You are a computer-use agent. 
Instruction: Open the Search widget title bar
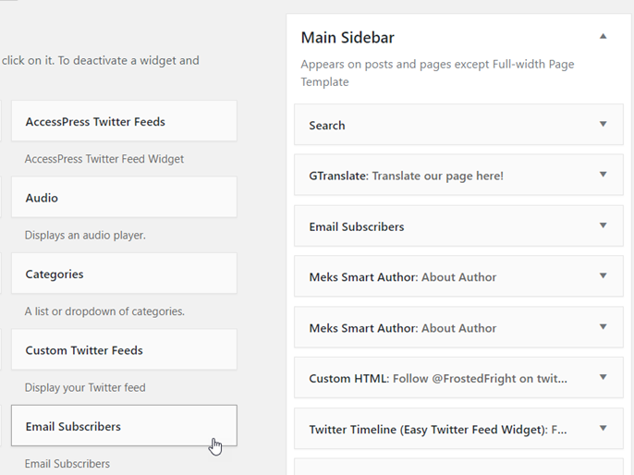coord(459,125)
